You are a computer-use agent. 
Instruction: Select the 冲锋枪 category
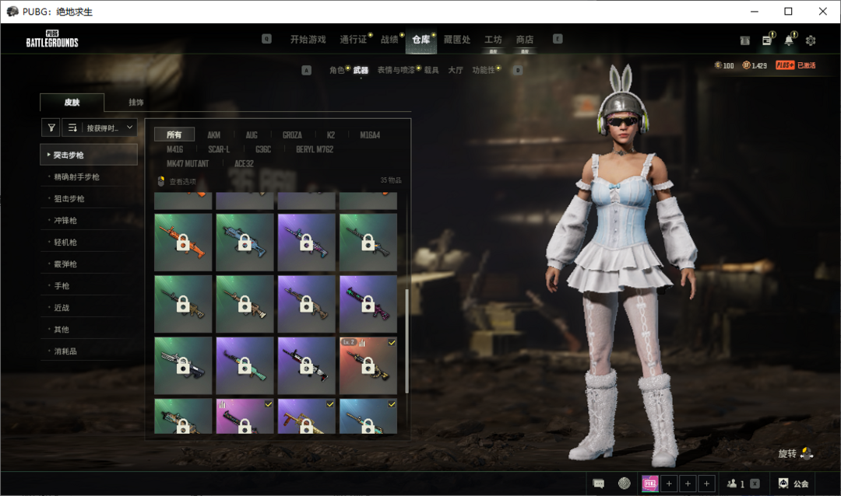click(x=89, y=220)
